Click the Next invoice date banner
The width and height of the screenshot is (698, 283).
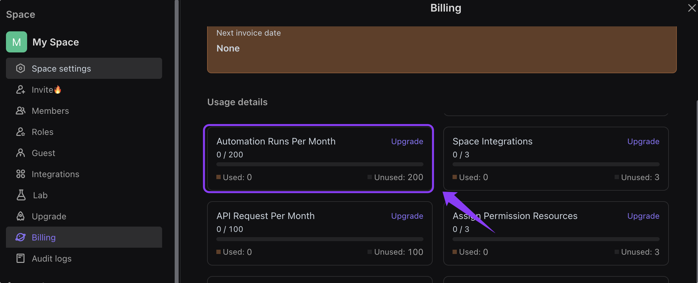coord(442,49)
